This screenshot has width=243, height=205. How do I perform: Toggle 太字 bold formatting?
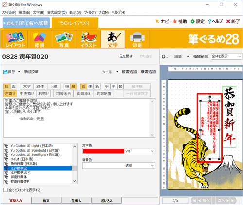coord(27,86)
